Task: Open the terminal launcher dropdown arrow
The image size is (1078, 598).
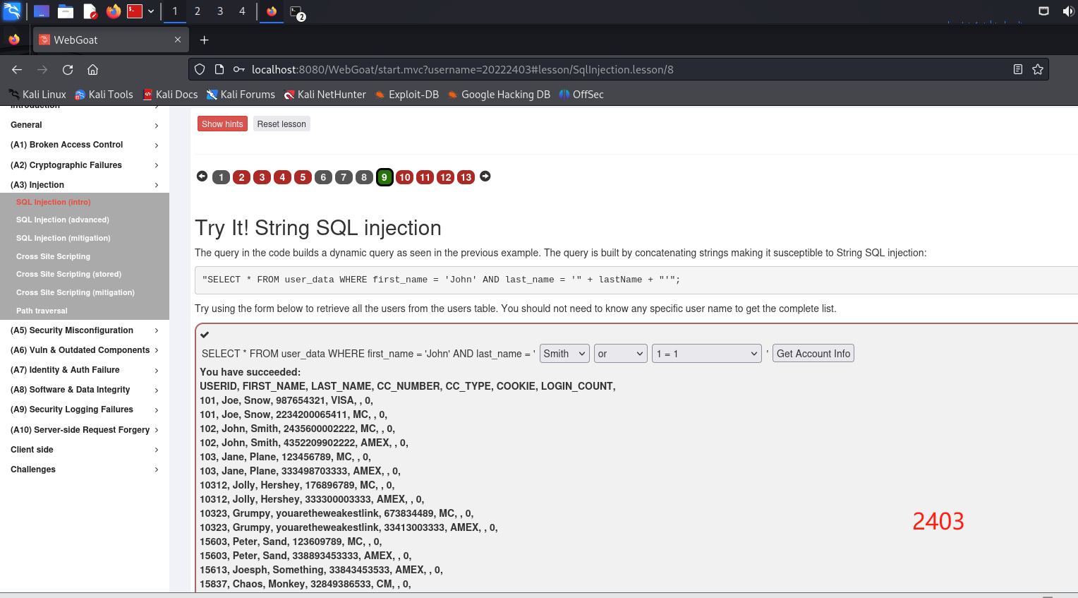Action: click(151, 11)
